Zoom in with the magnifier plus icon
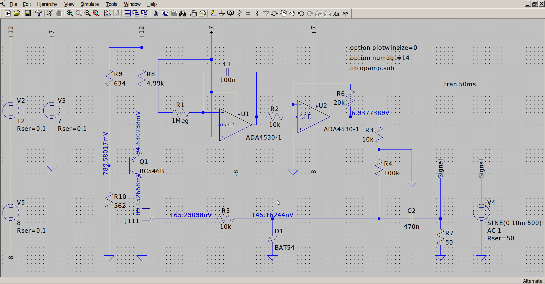Image resolution: width=545 pixels, height=284 pixels. (x=70, y=13)
